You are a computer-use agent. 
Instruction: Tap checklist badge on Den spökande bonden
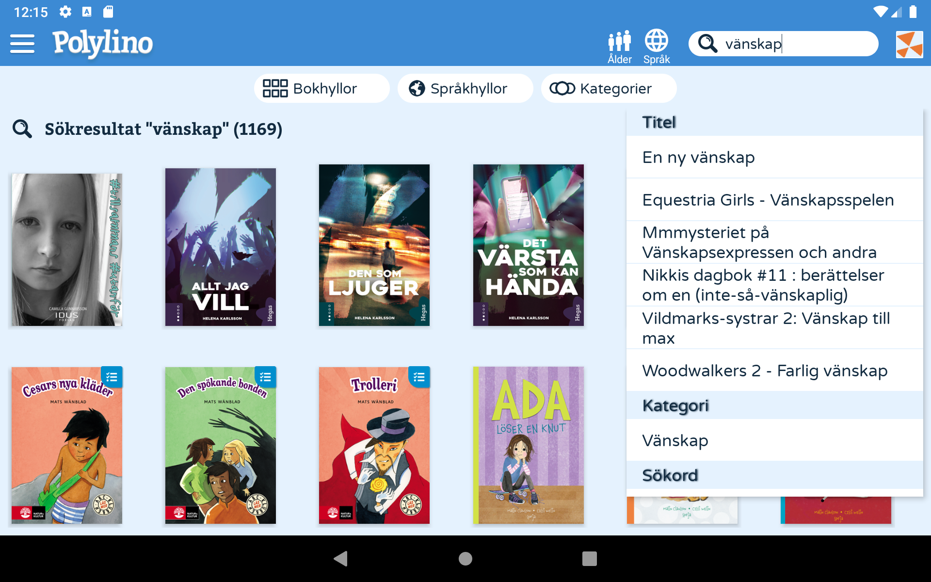click(x=265, y=377)
